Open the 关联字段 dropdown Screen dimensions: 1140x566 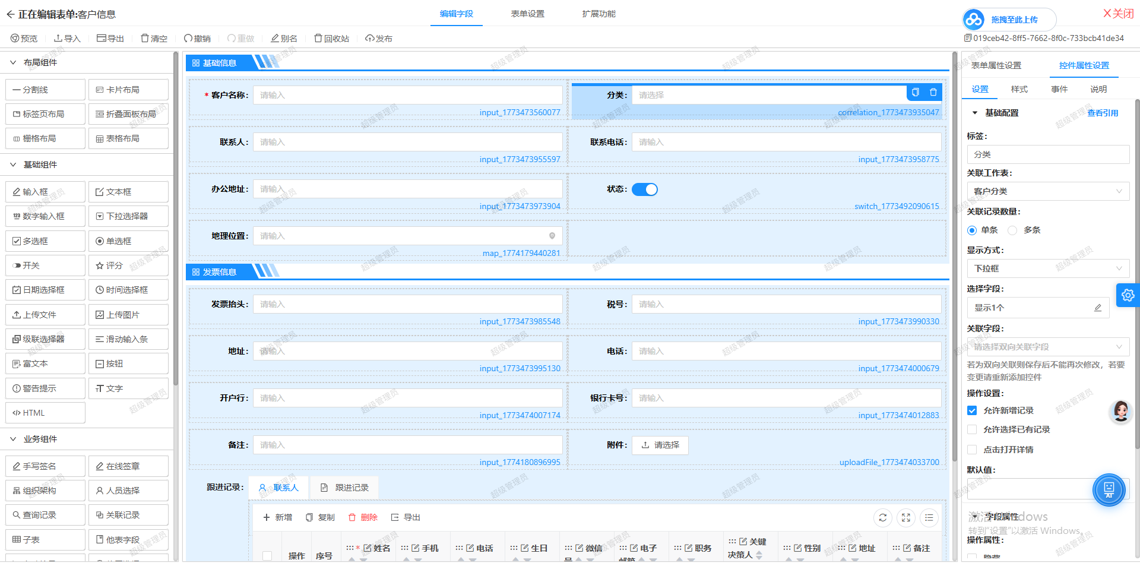pos(1048,347)
